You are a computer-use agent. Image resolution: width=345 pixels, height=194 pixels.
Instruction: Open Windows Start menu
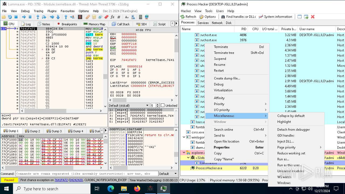click(x=6, y=189)
